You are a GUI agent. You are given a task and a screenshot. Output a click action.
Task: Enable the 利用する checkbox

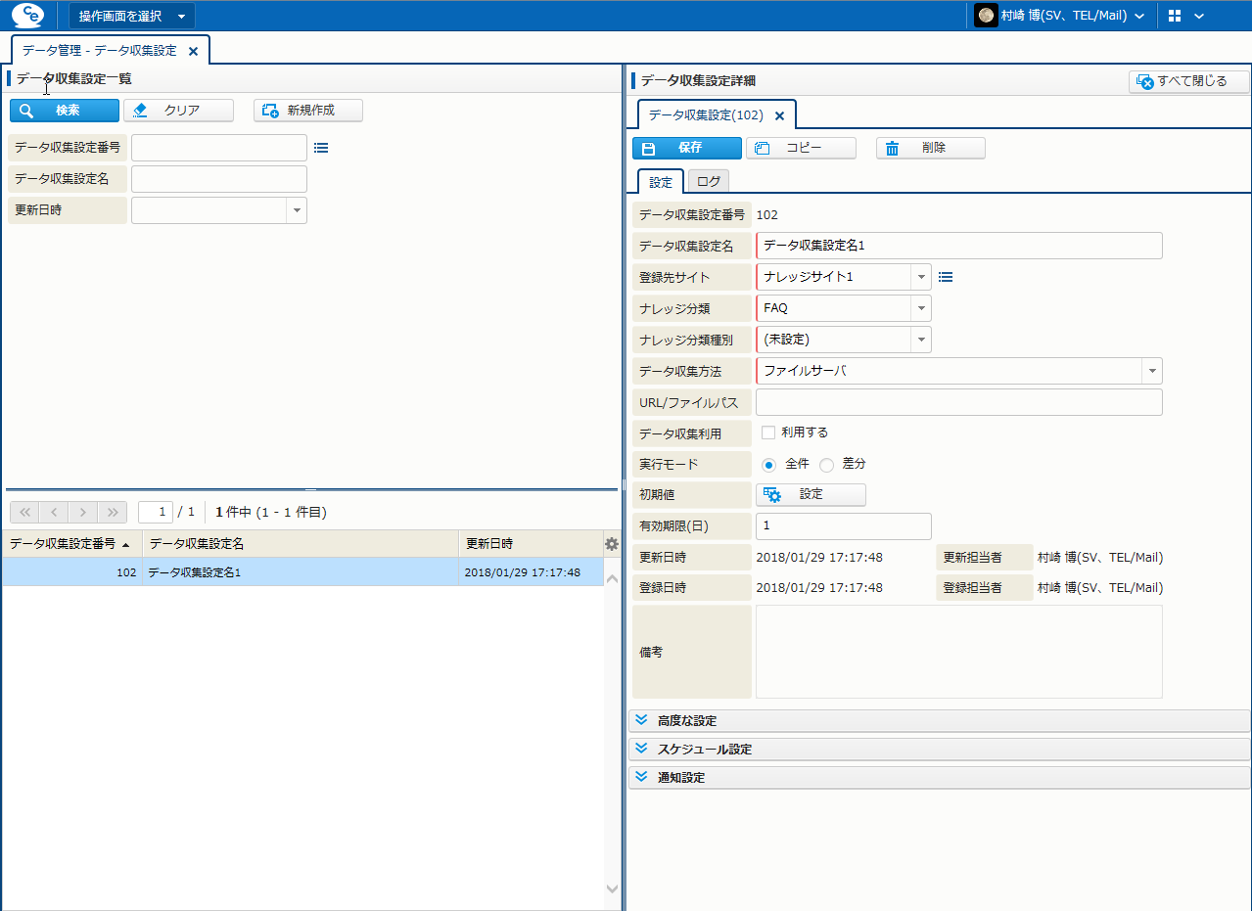(x=768, y=433)
